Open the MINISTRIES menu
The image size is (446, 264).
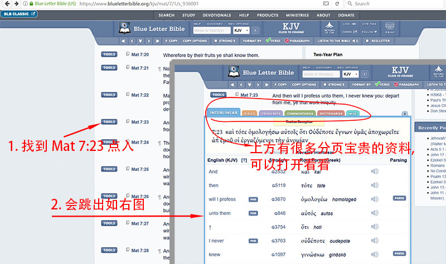tap(297, 16)
